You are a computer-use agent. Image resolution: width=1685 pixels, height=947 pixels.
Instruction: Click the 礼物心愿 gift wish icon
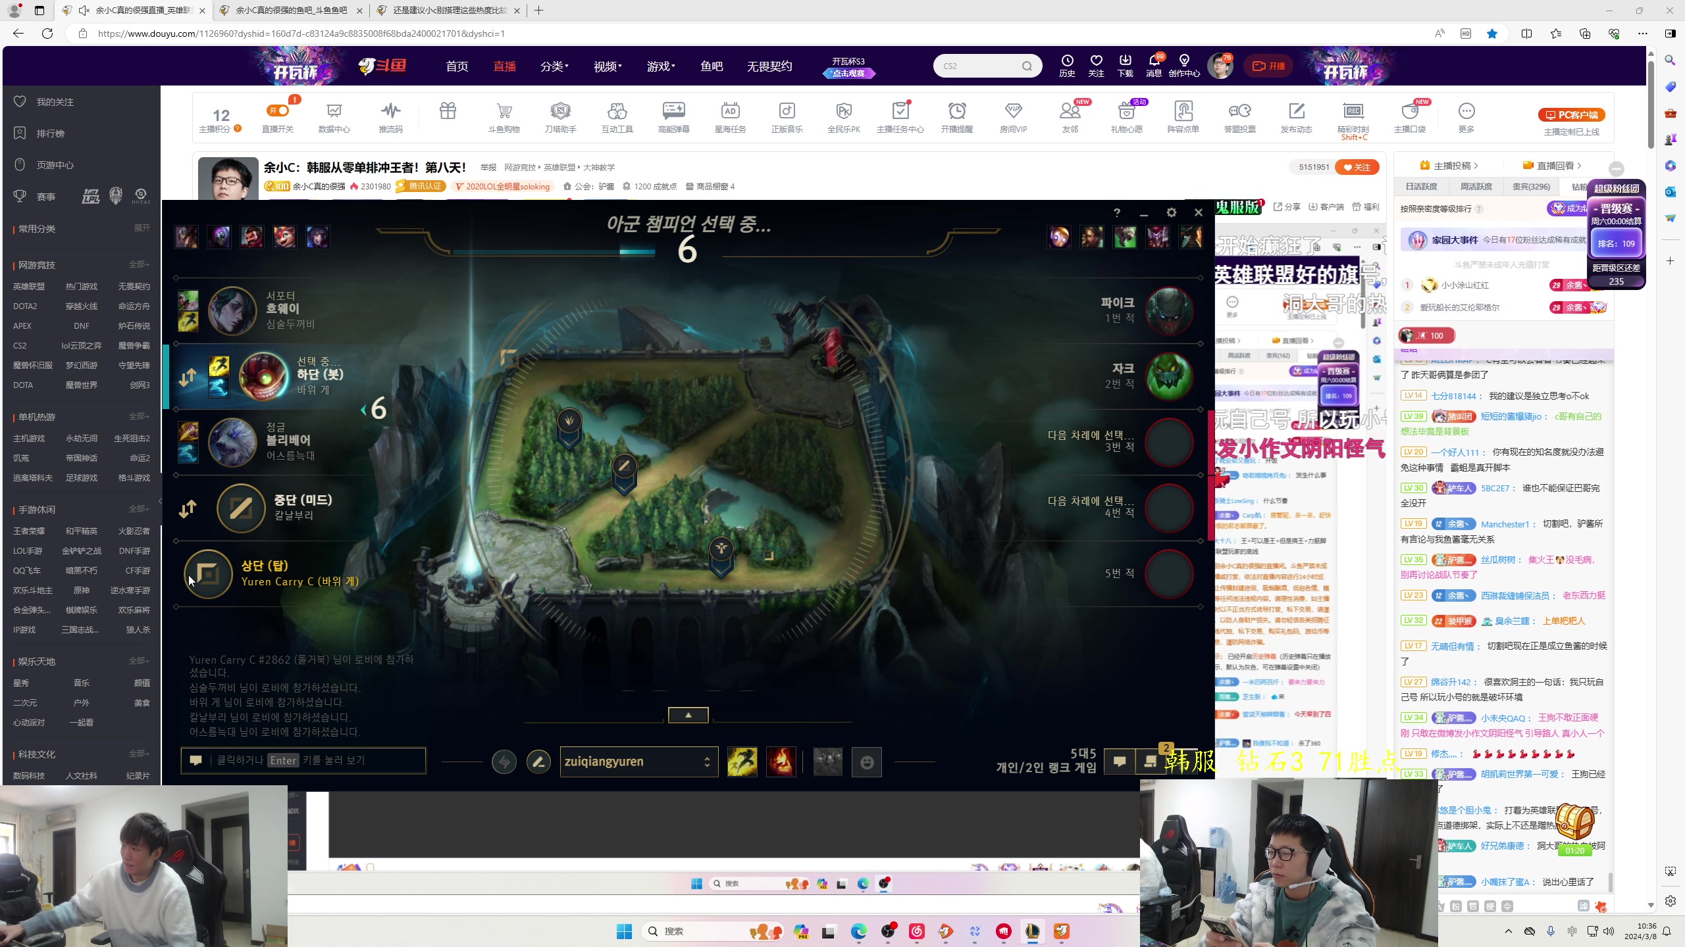[x=1126, y=112]
